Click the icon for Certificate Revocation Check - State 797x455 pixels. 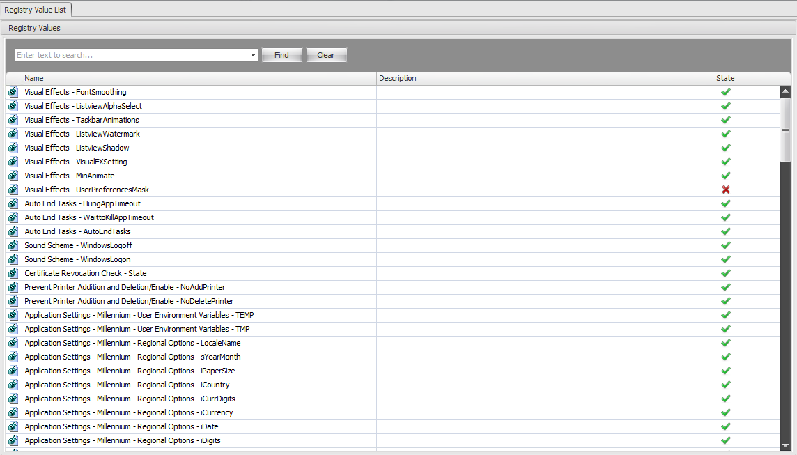[13, 273]
